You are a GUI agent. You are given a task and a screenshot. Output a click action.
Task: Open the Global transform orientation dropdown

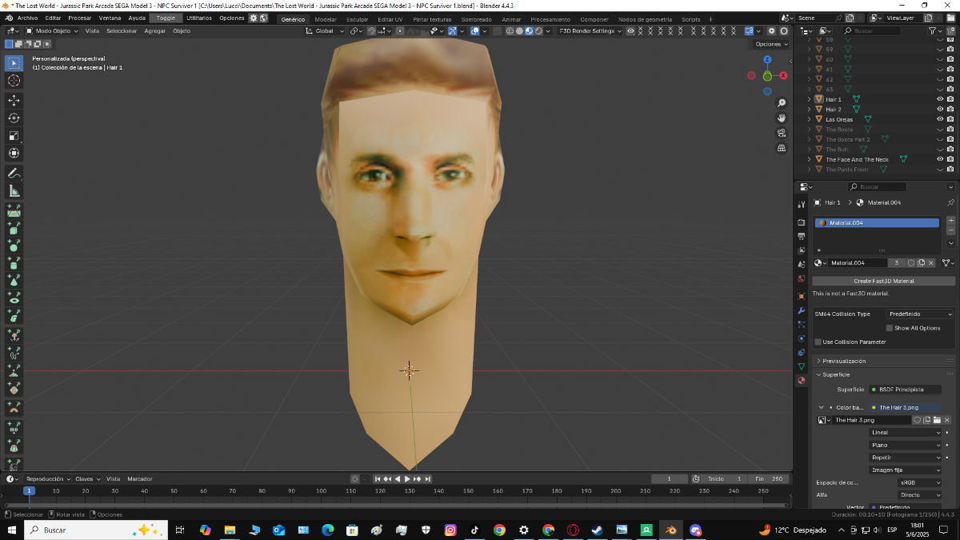pyautogui.click(x=326, y=31)
